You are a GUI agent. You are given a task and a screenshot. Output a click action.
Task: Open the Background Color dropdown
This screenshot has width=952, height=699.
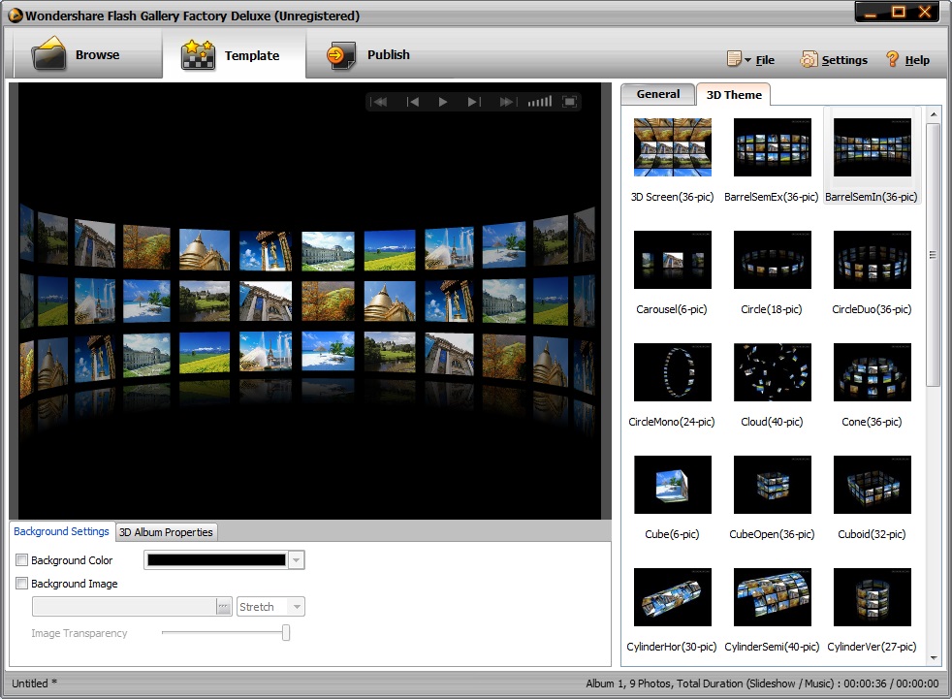295,560
